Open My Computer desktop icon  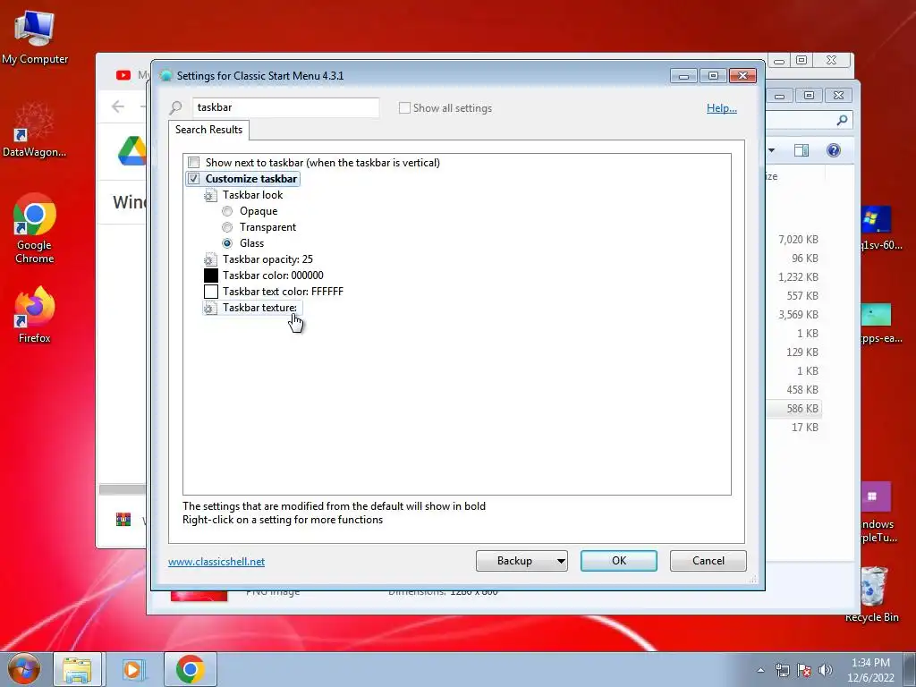coord(35,37)
